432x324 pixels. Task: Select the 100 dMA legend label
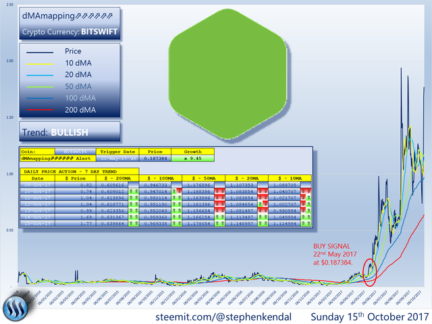pos(80,98)
